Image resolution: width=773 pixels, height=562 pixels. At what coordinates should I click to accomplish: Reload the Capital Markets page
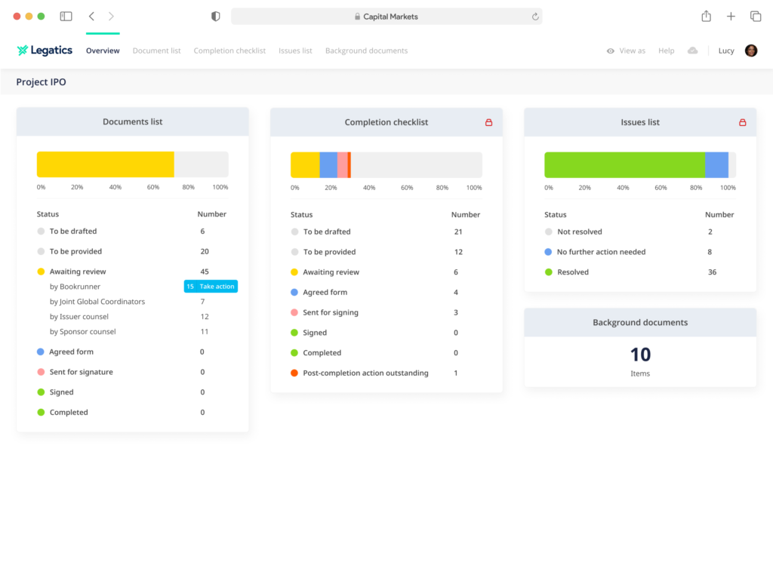(x=535, y=17)
